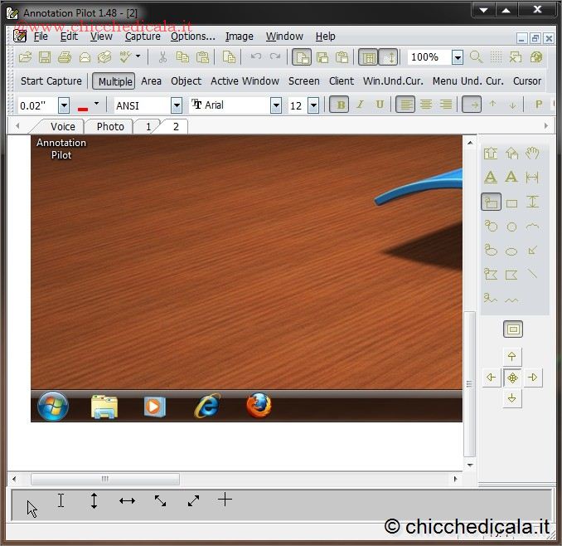Image resolution: width=562 pixels, height=546 pixels.
Task: Expand the Arial font name dropdown
Action: pyautogui.click(x=275, y=105)
